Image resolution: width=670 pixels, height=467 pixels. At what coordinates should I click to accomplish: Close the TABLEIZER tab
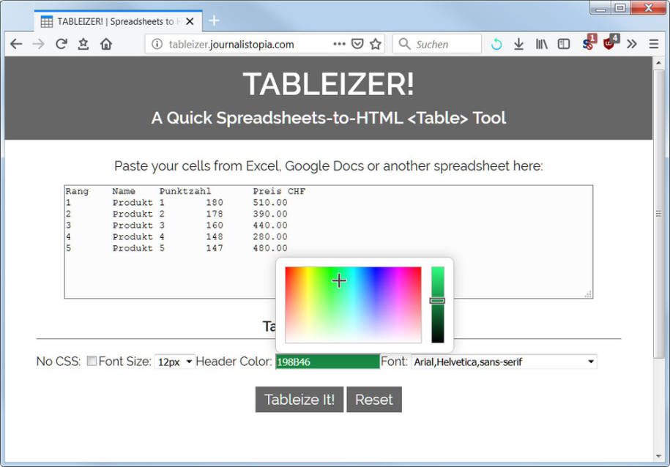190,21
